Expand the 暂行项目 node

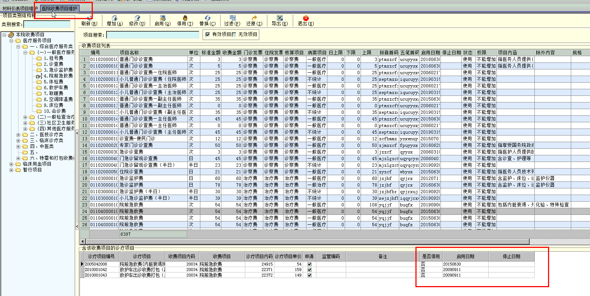coord(11,170)
